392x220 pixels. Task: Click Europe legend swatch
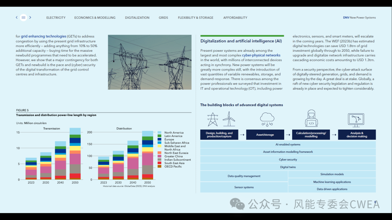[x=159, y=139]
